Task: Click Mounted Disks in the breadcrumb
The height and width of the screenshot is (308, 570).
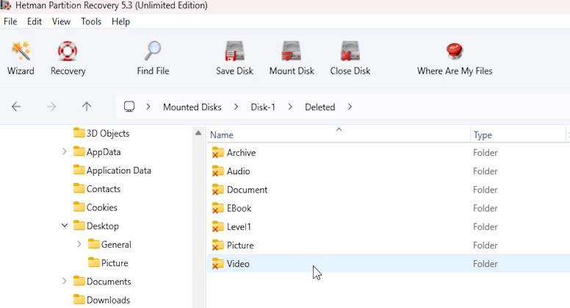Action: click(x=192, y=107)
